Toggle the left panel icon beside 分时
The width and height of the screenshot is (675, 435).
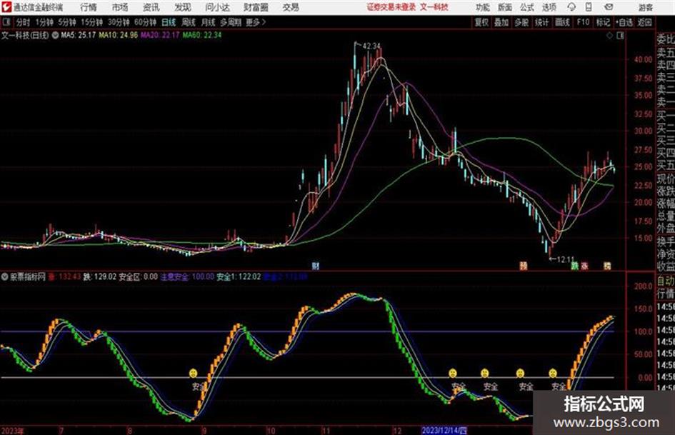(x=6, y=22)
